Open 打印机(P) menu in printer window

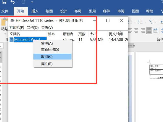click(x=17, y=28)
